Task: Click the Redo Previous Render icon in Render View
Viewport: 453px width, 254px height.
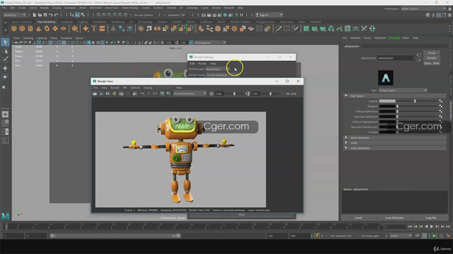Action: click(x=95, y=93)
